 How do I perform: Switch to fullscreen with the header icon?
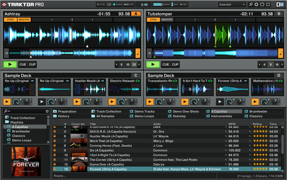(x=268, y=4)
